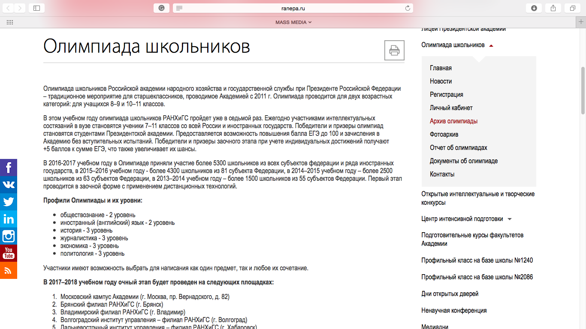This screenshot has height=329, width=586.
Task: Open Reader view icon in address bar
Action: (x=179, y=8)
